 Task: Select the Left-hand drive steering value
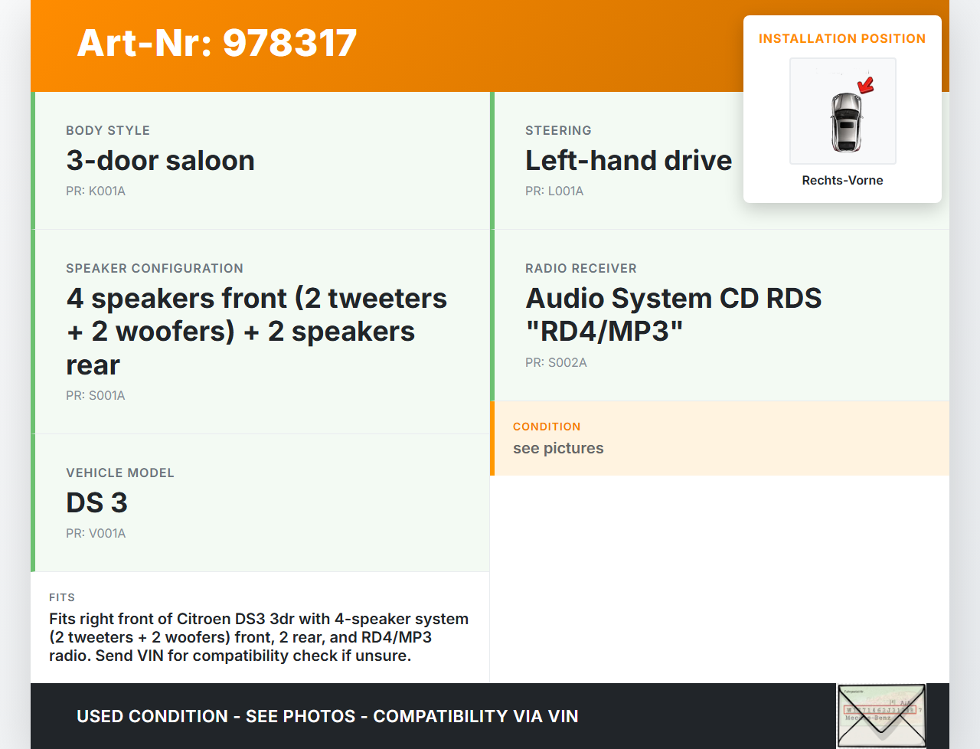point(629,160)
